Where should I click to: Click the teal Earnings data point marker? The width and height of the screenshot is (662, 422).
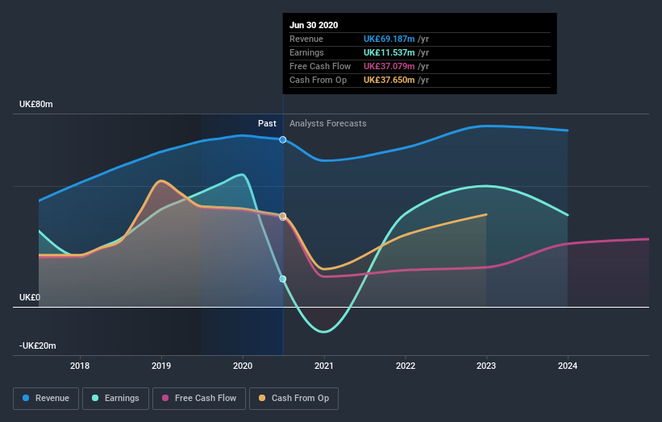(283, 279)
